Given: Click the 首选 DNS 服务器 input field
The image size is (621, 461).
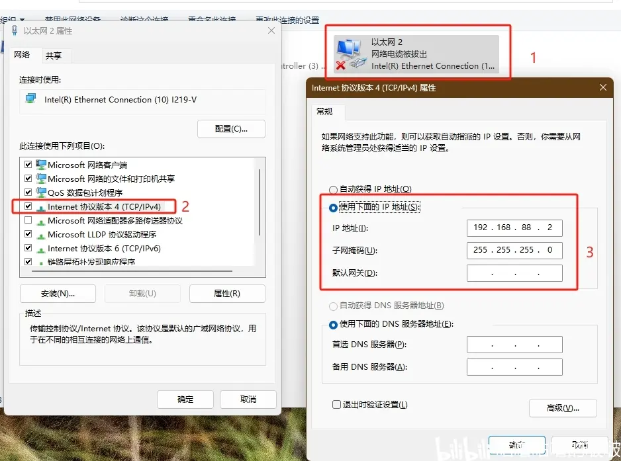Looking at the screenshot, I should (x=514, y=345).
